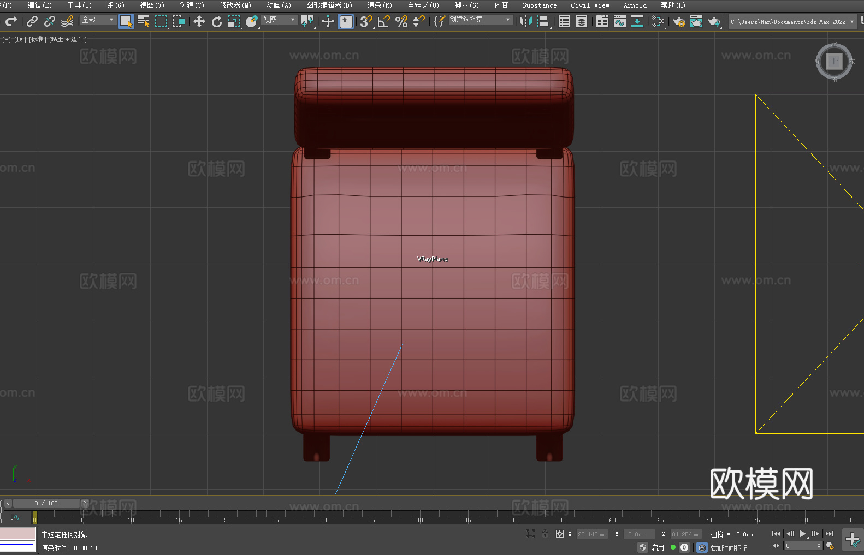Choose Rectangular Selection Region tool

click(x=161, y=21)
